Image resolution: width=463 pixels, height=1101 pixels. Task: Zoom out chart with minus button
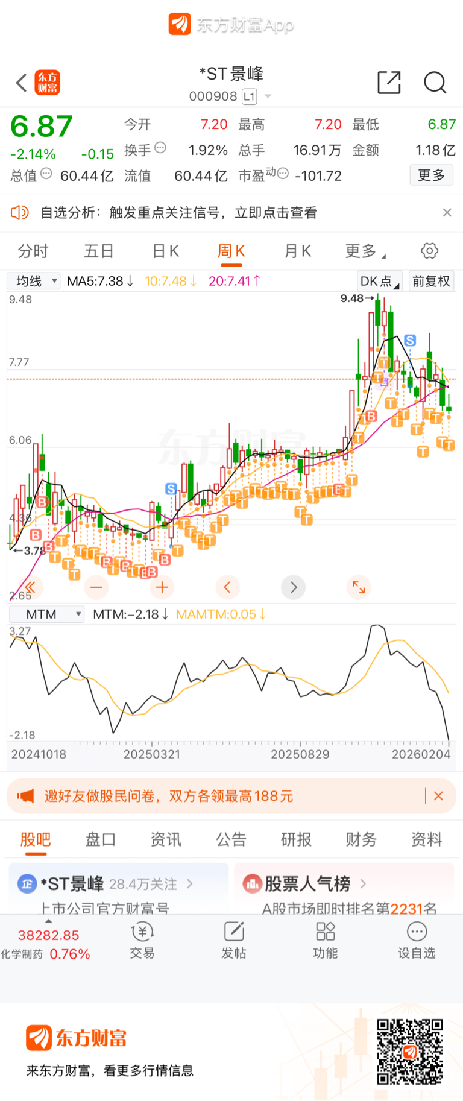click(96, 587)
